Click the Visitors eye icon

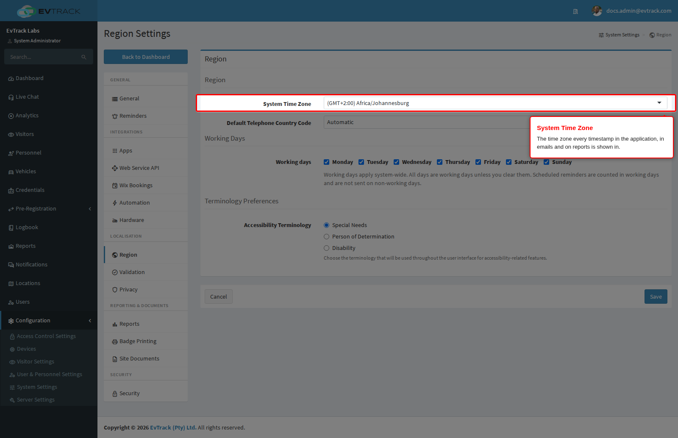tap(11, 135)
